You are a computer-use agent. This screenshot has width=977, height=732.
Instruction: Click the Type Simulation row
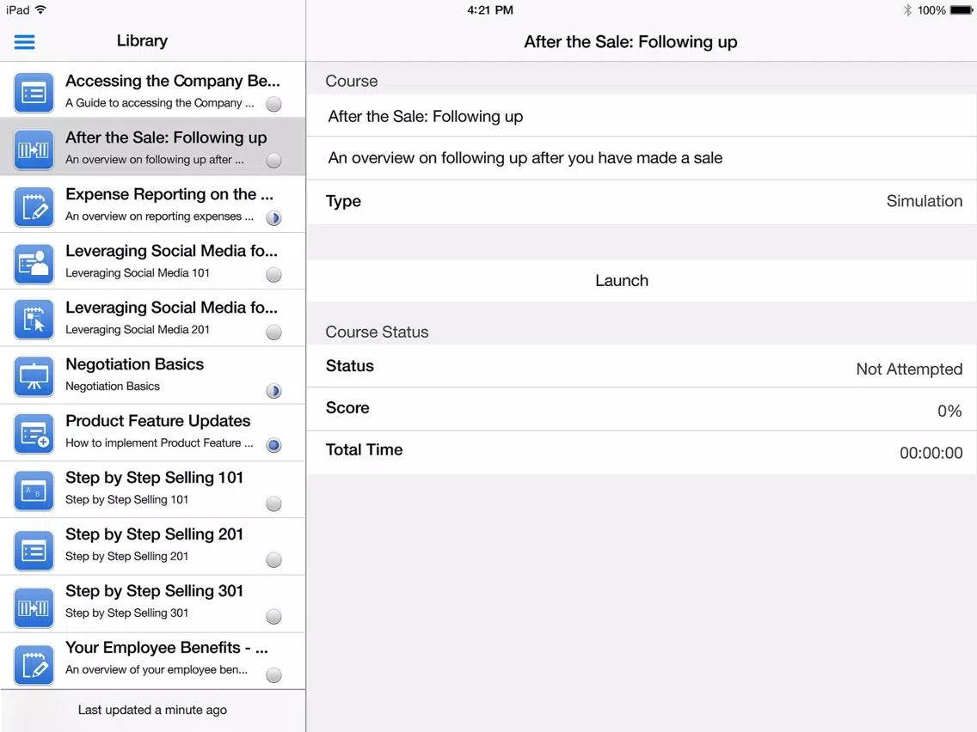(x=642, y=202)
